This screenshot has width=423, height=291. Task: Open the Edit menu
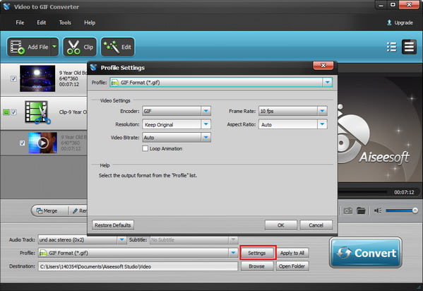[x=41, y=23]
